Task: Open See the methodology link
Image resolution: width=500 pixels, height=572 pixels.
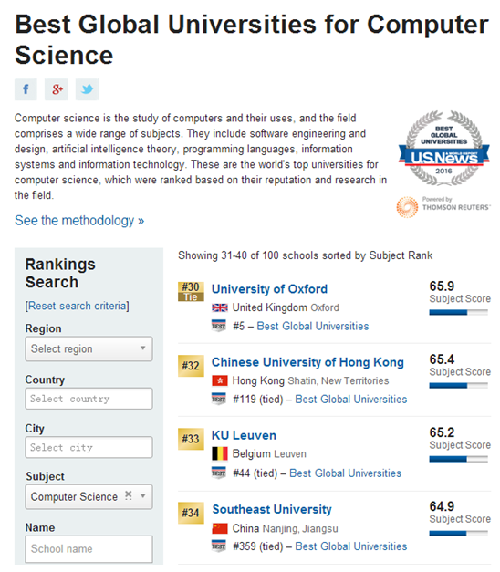Action: coord(79,221)
